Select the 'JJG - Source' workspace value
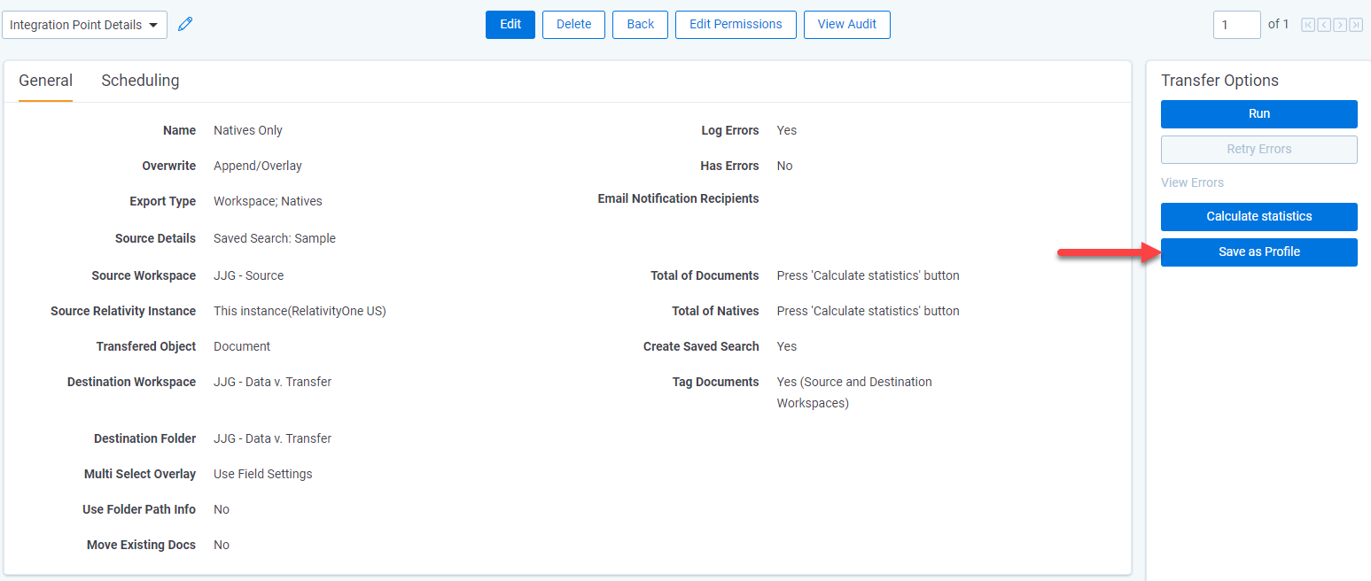This screenshot has width=1371, height=581. (x=249, y=275)
